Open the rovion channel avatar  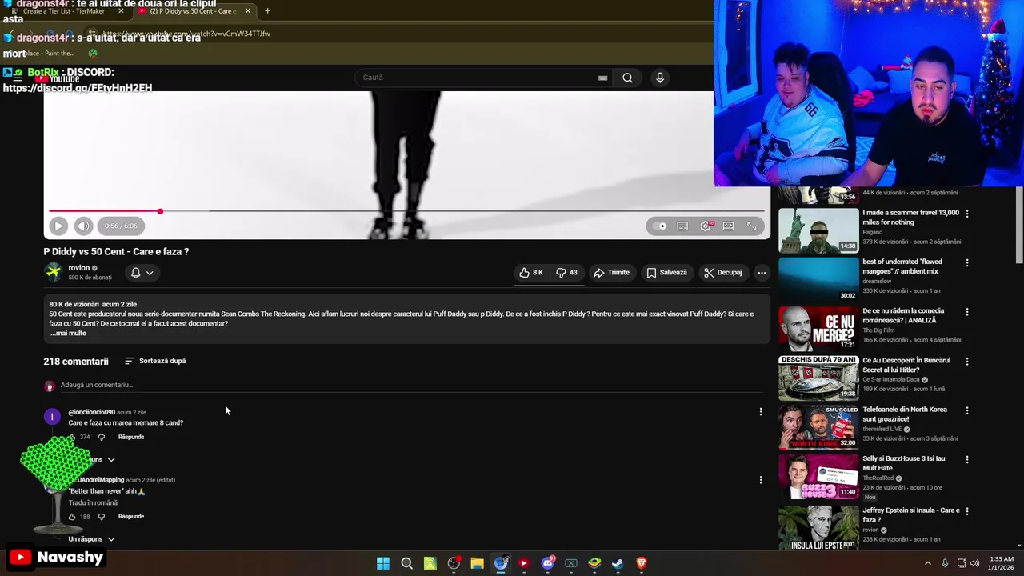(53, 272)
